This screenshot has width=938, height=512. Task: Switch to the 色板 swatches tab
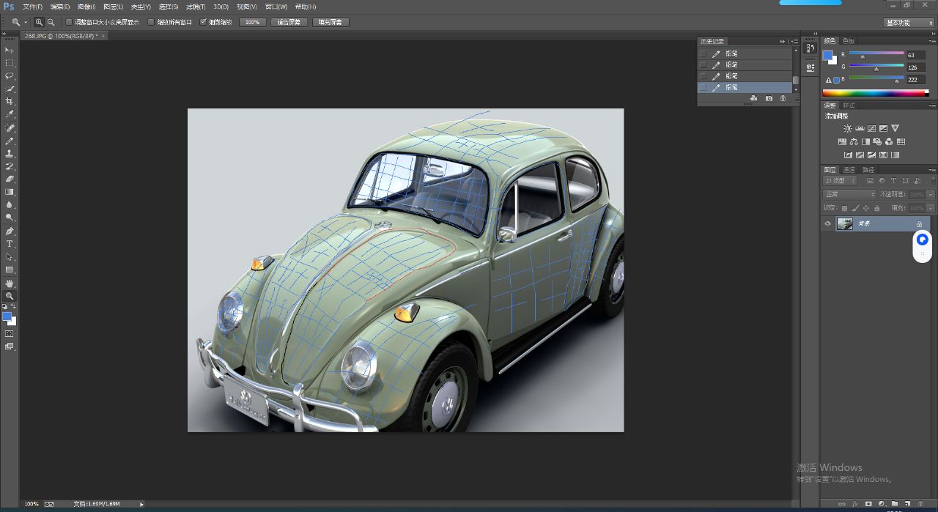pos(848,41)
